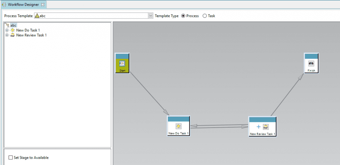The height and width of the screenshot is (165, 340).
Task: Expand the New Review Task 1 tree node
Action: pyautogui.click(x=7, y=35)
